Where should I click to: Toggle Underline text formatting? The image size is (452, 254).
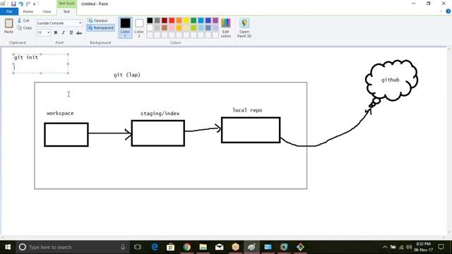(x=71, y=32)
